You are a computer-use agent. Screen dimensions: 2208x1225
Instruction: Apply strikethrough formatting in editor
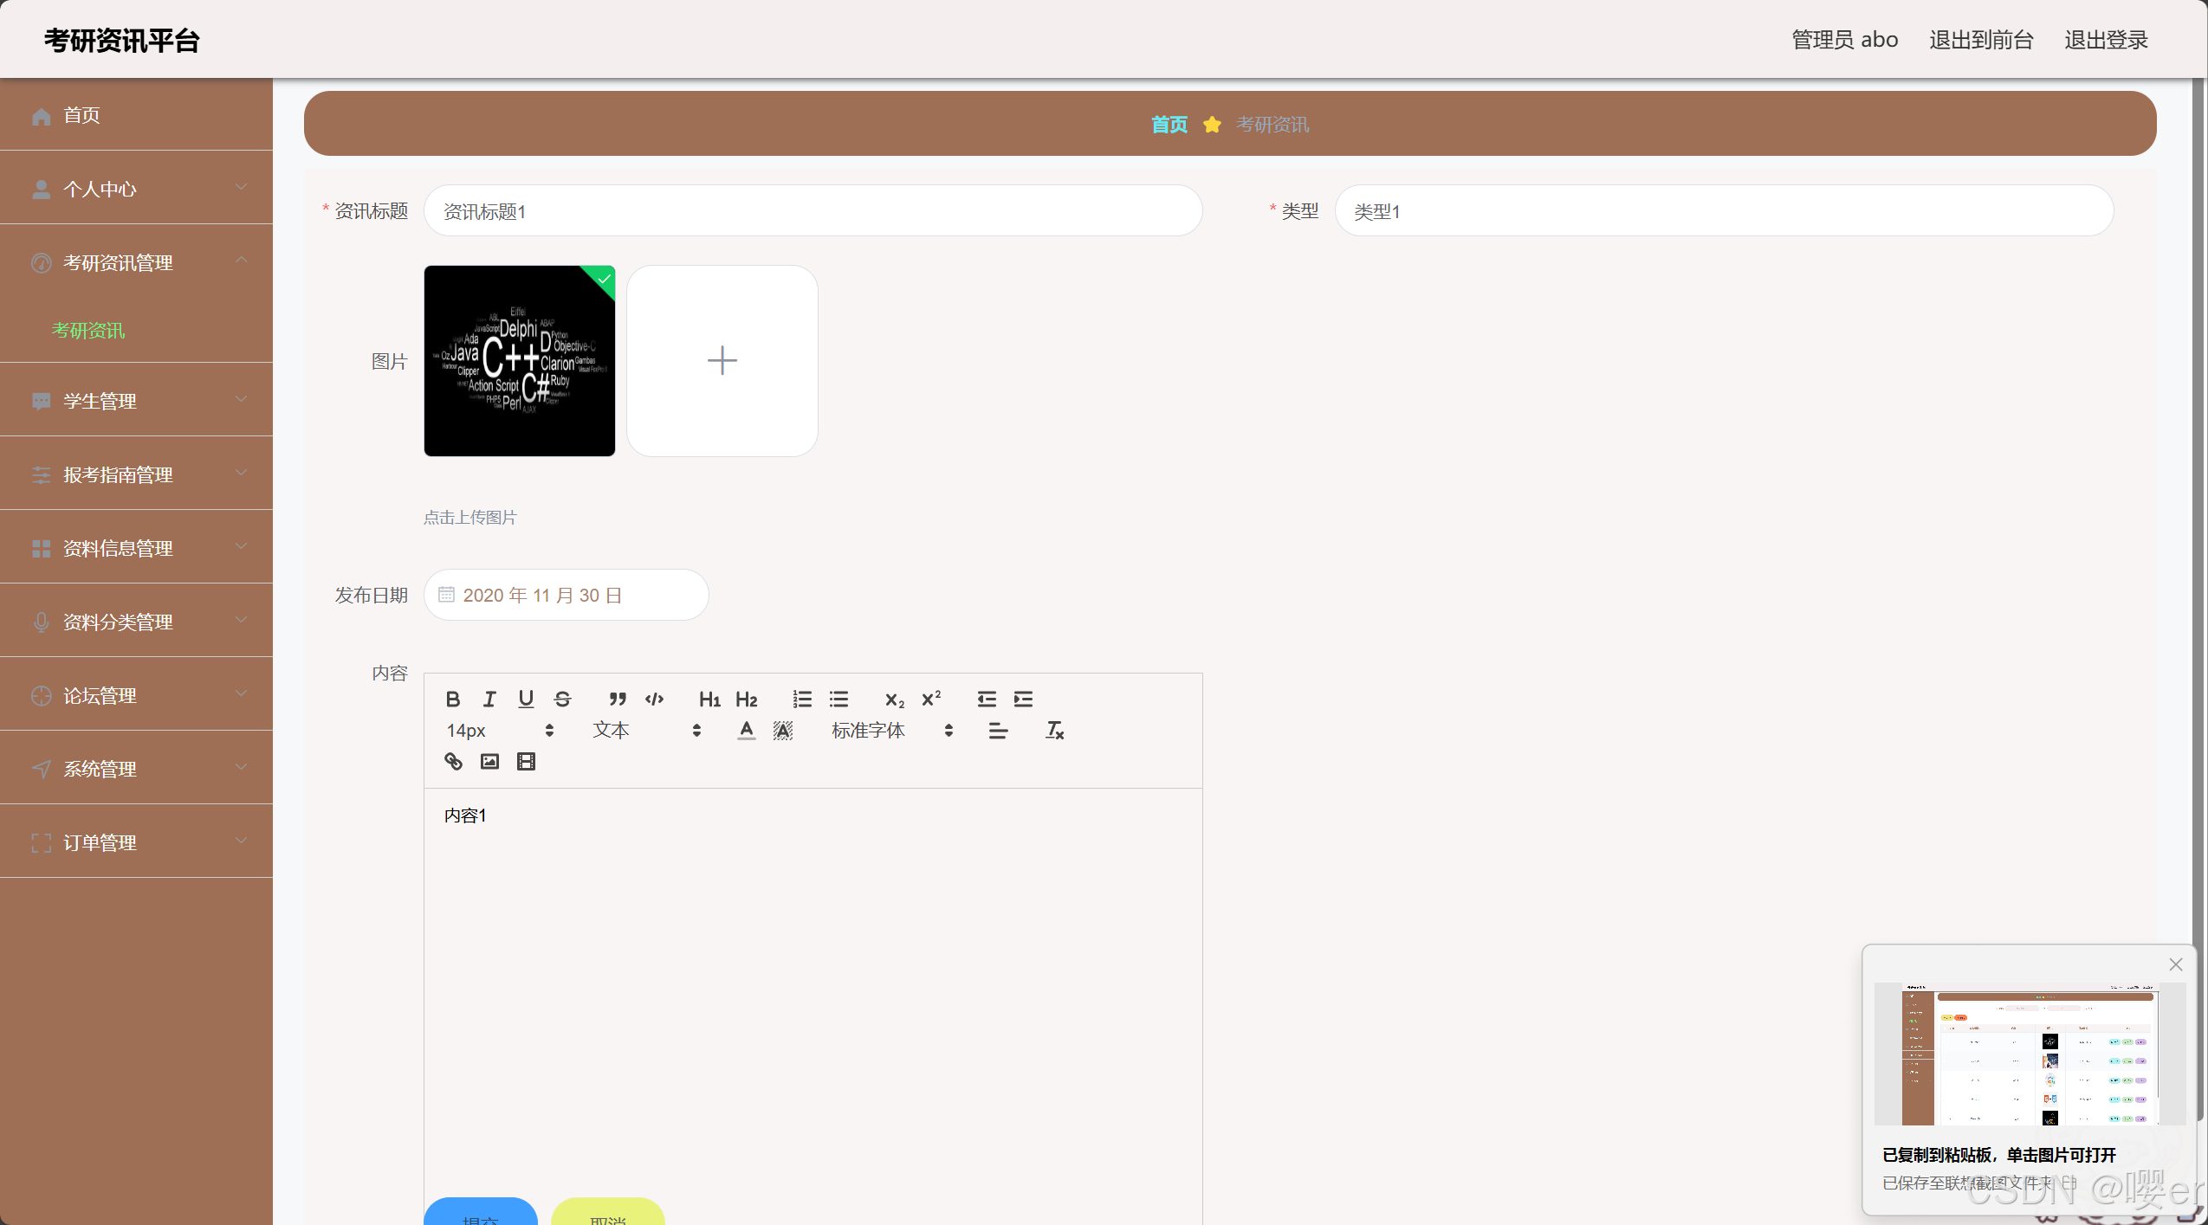click(562, 699)
